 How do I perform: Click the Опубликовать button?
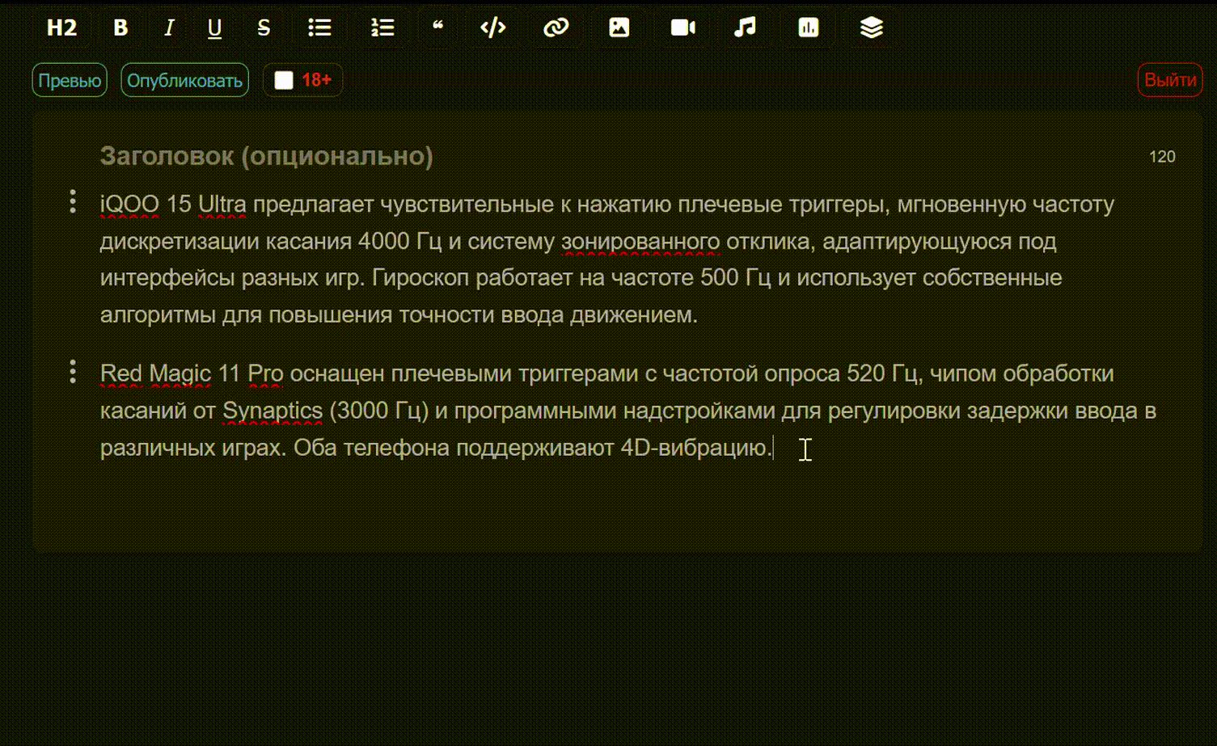184,79
